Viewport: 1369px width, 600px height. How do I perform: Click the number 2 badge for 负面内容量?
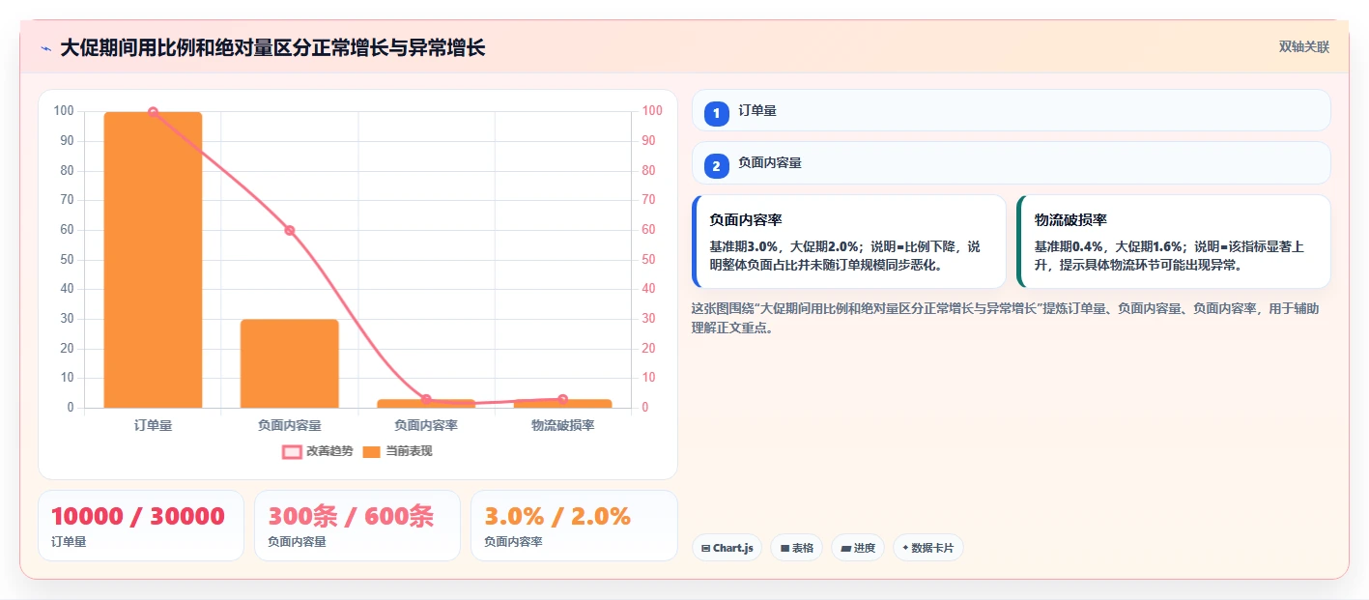(717, 166)
